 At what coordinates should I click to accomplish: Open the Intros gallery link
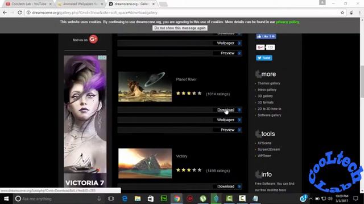pyautogui.click(x=267, y=90)
